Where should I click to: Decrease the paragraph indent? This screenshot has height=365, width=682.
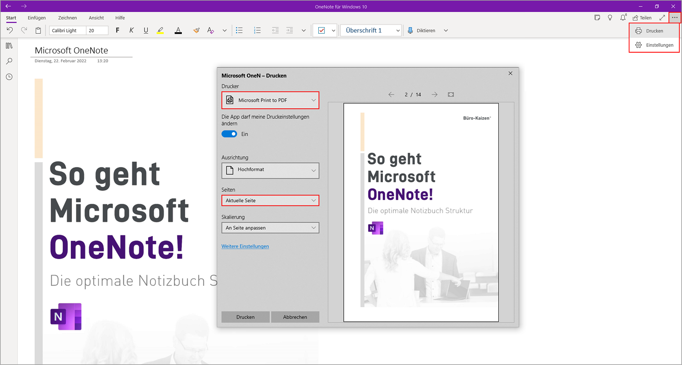[275, 30]
